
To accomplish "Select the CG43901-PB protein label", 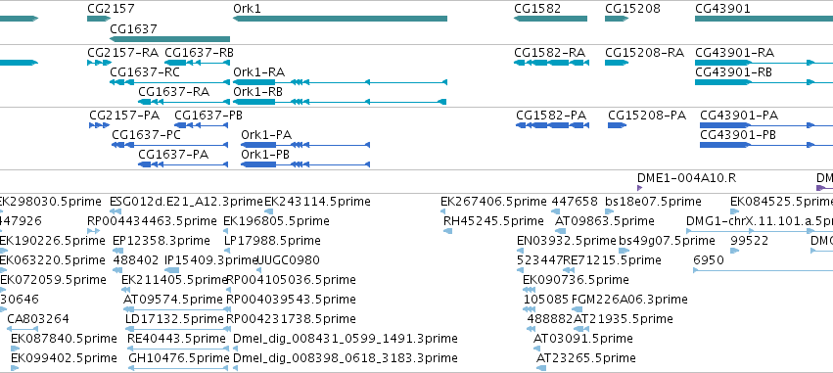I will [x=738, y=135].
